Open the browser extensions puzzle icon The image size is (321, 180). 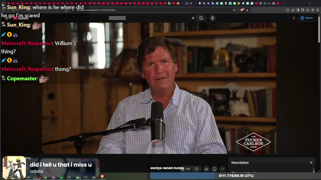coord(288,10)
